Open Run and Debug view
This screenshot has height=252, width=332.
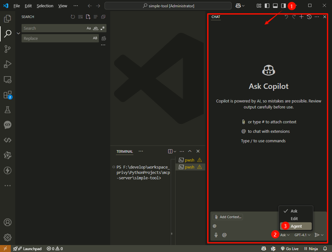coord(7,64)
